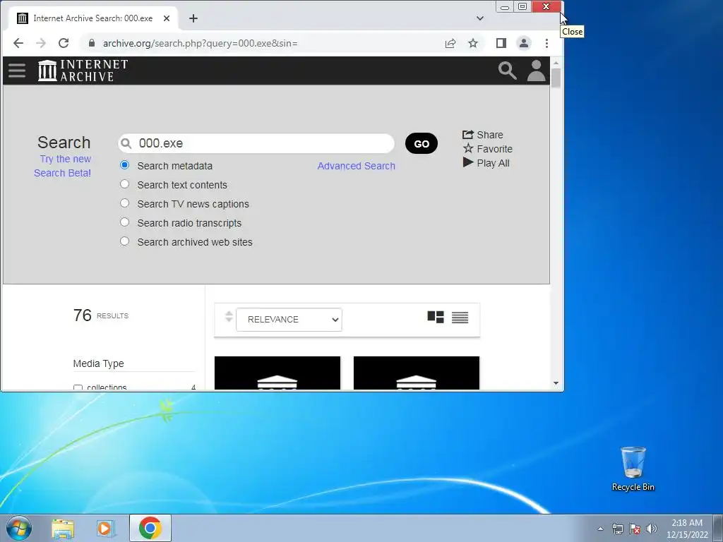Launch Windows Media Player from taskbar
Viewport: 723px width, 542px height.
point(106,529)
